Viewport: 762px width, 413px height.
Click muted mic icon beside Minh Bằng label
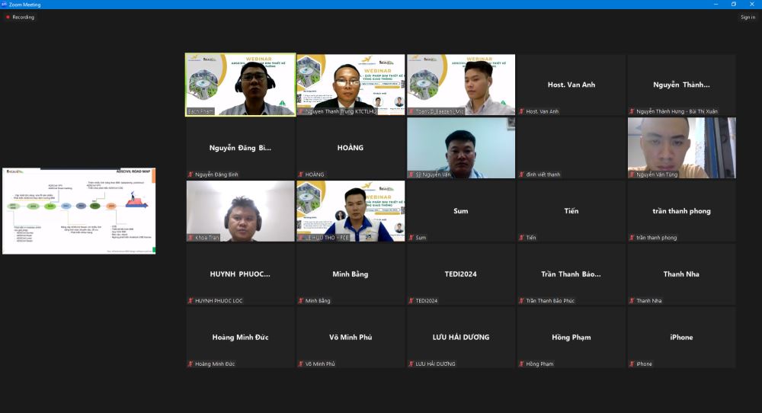click(x=301, y=301)
